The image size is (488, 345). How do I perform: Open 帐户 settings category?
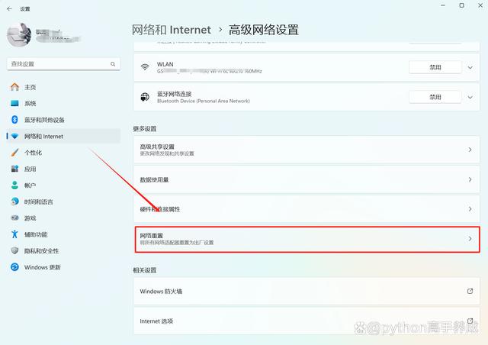tap(63, 185)
